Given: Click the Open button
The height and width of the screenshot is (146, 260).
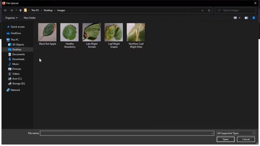Looking at the screenshot, I should [225, 139].
